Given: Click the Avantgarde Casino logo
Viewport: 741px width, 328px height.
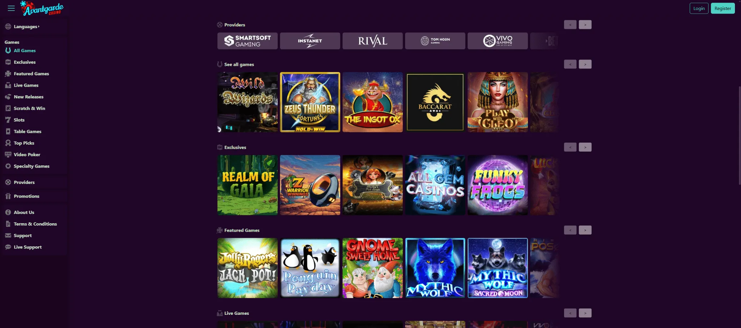Looking at the screenshot, I should (x=42, y=8).
